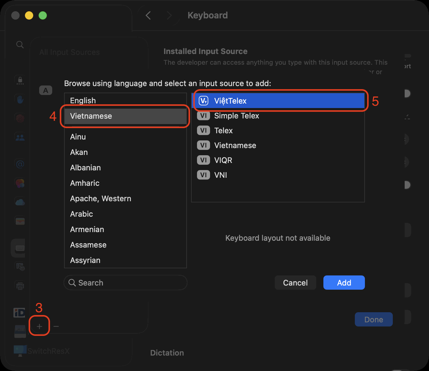Click the minus button to remove input source
The image size is (429, 371).
[x=56, y=326]
